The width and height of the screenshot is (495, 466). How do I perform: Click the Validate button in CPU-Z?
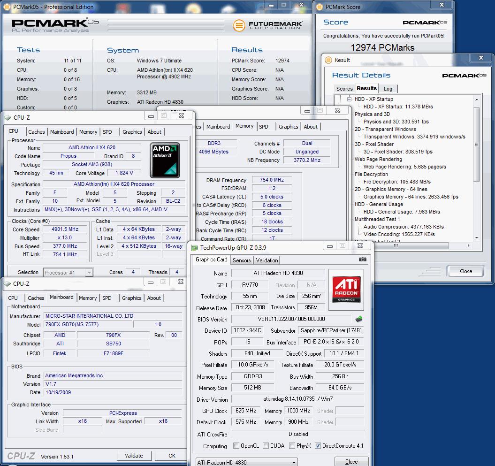[x=134, y=456]
